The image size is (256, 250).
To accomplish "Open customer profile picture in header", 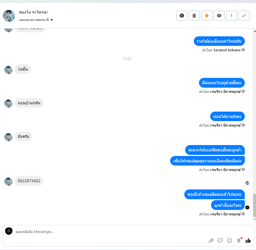I will 9,16.
